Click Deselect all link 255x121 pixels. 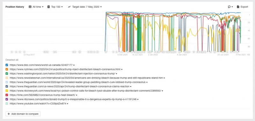click(x=12, y=60)
